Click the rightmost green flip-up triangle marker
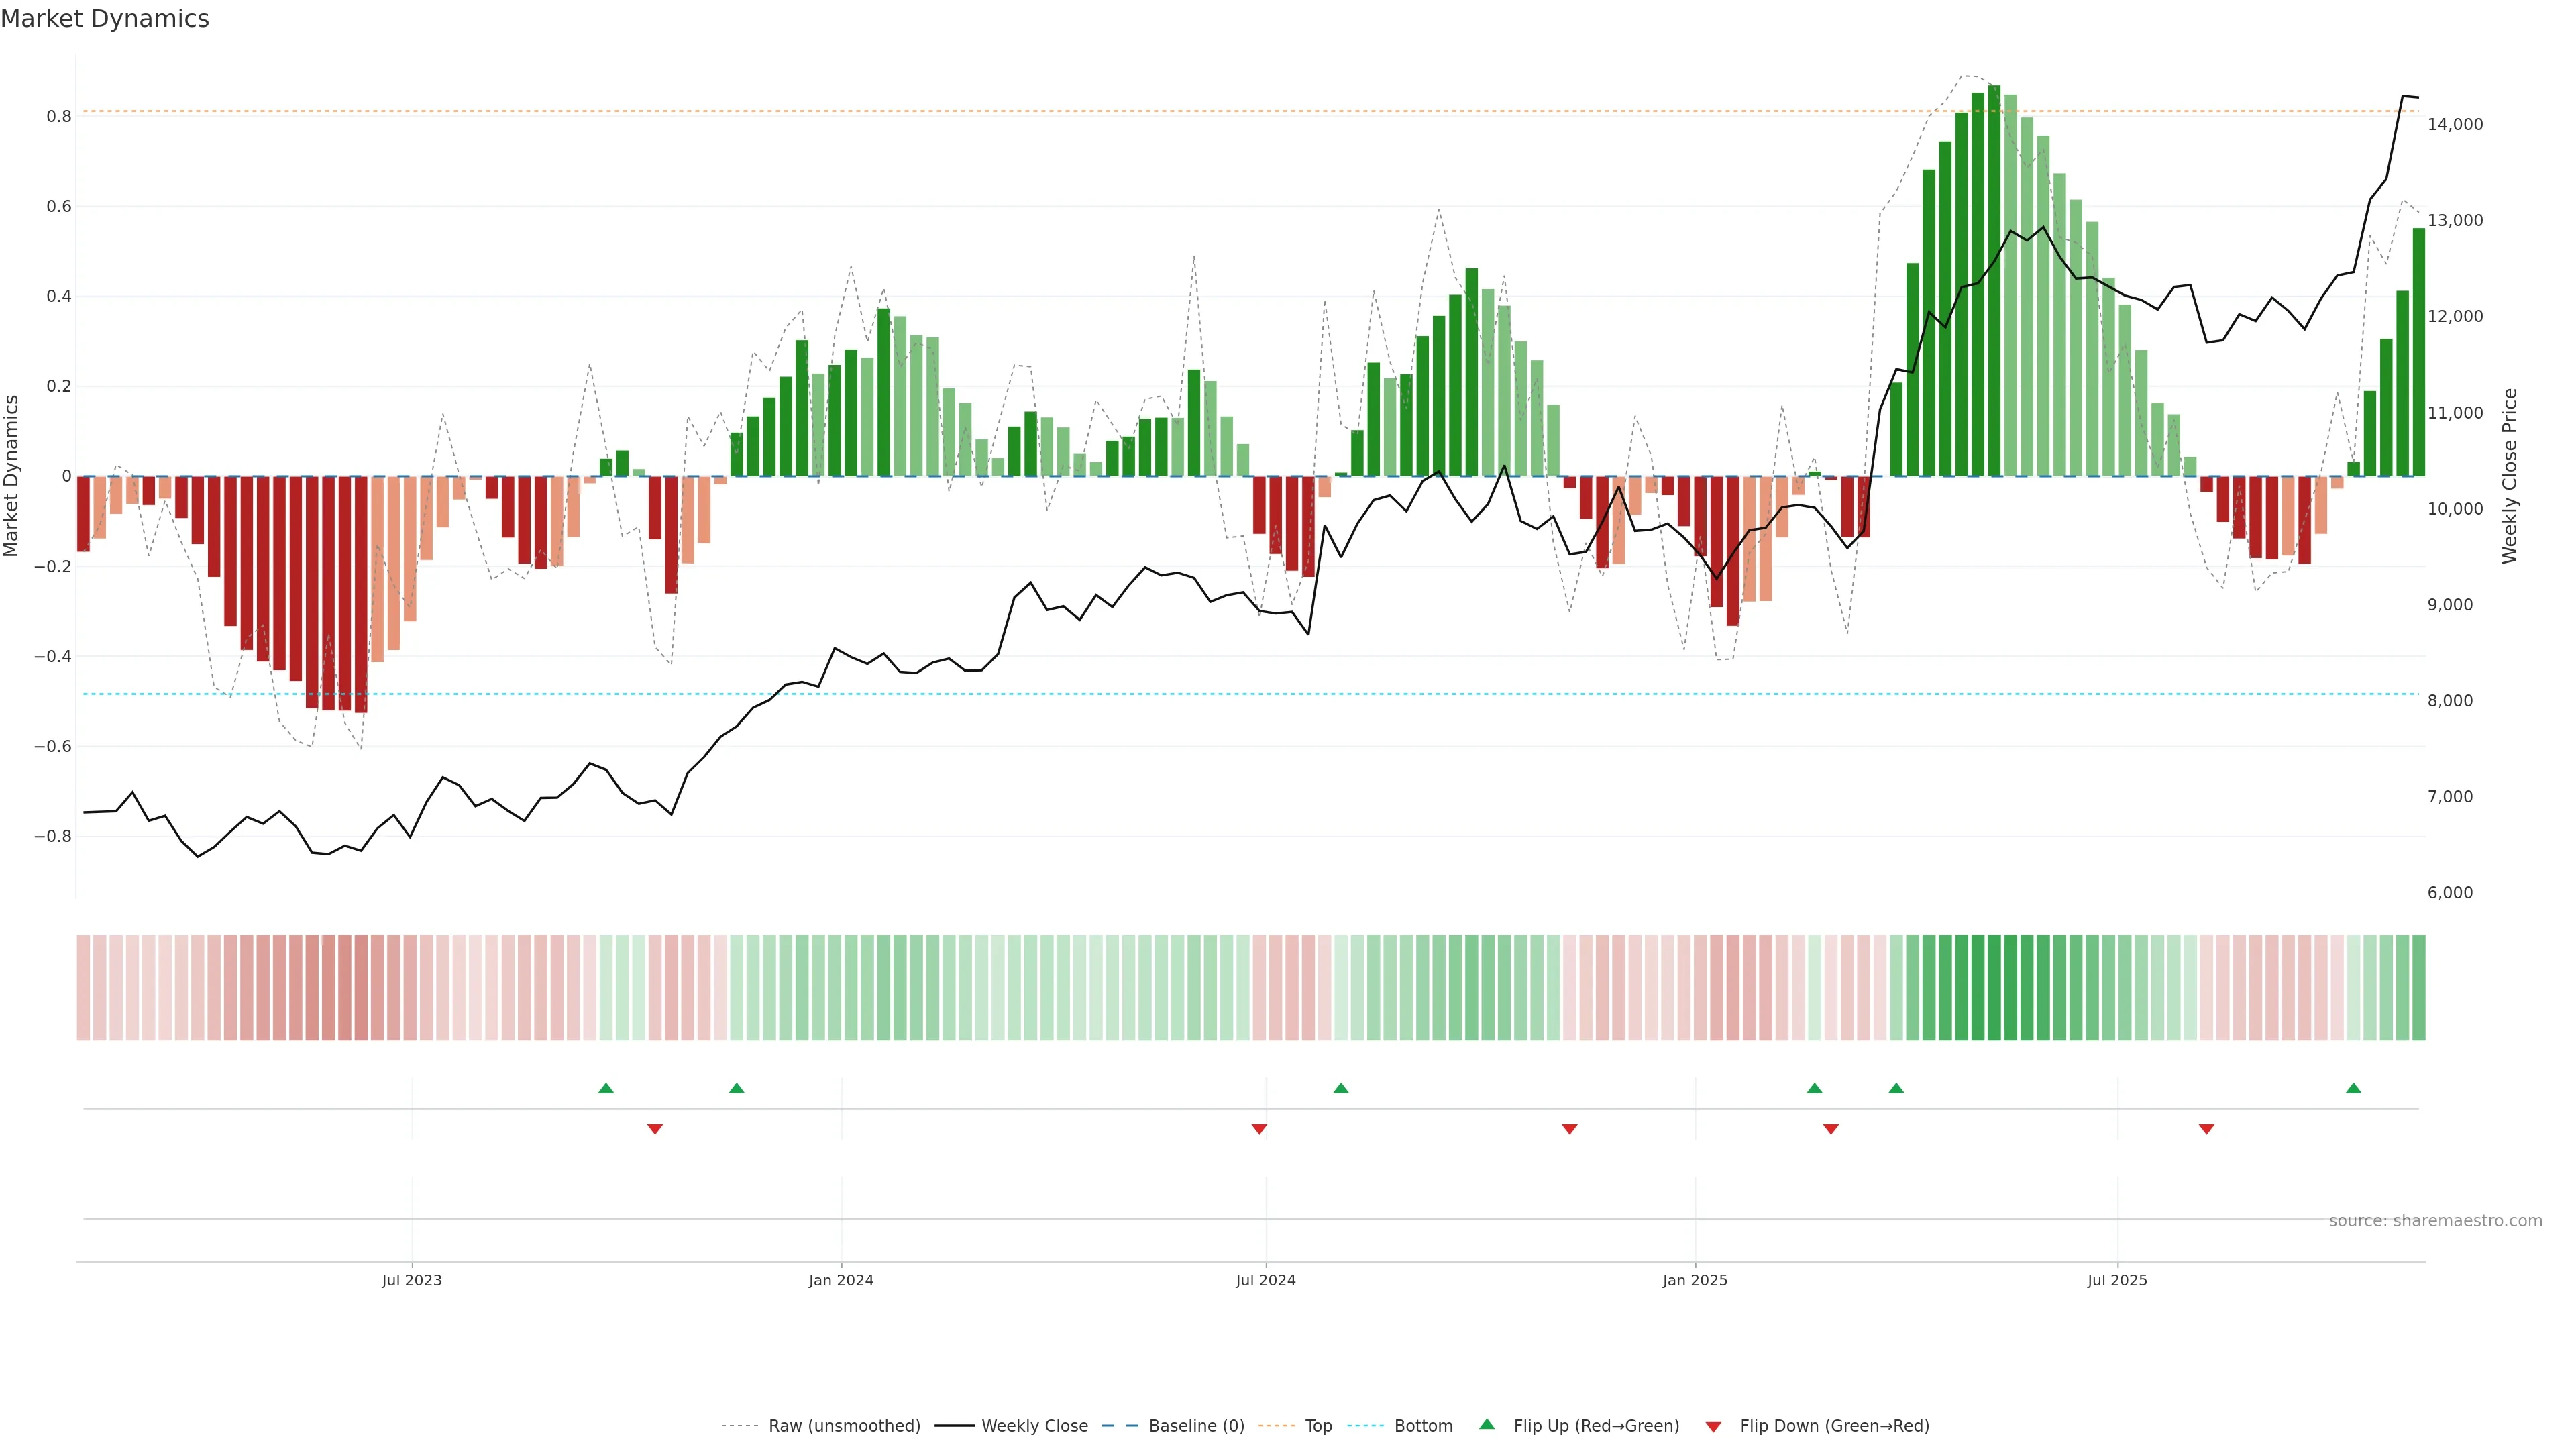Image resolution: width=2576 pixels, height=1449 pixels. 2353,1088
